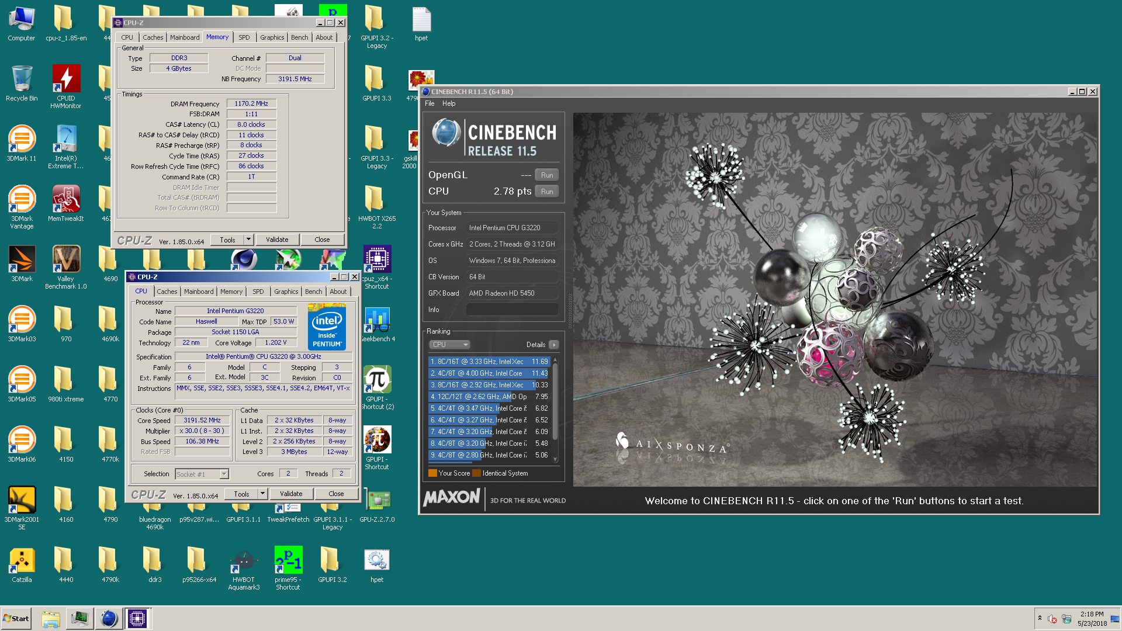Open the Cinebench File menu
The image size is (1122, 631).
(x=430, y=103)
